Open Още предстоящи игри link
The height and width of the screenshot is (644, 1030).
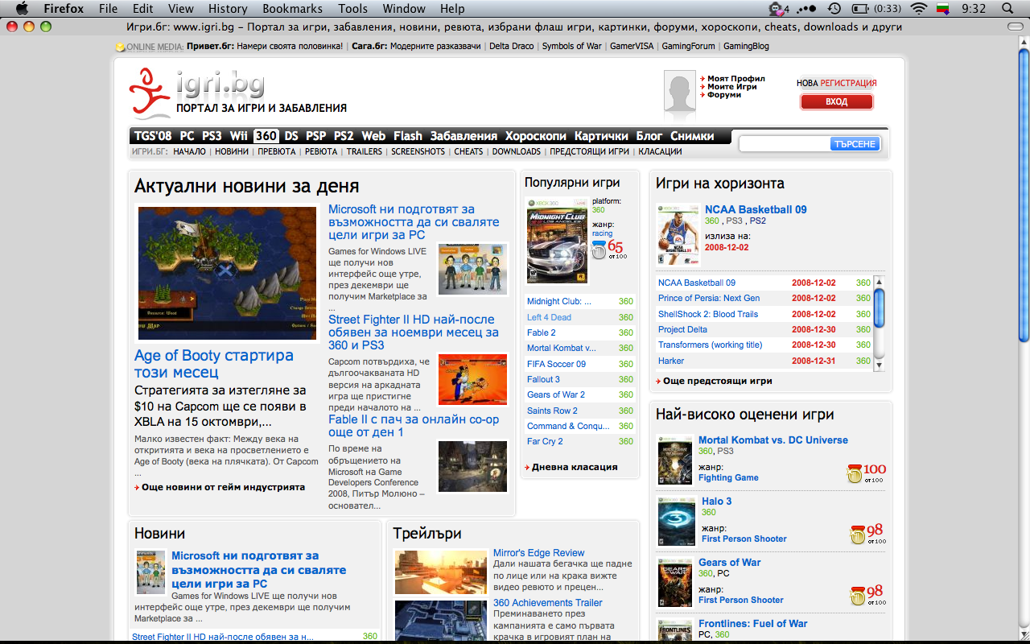click(718, 381)
